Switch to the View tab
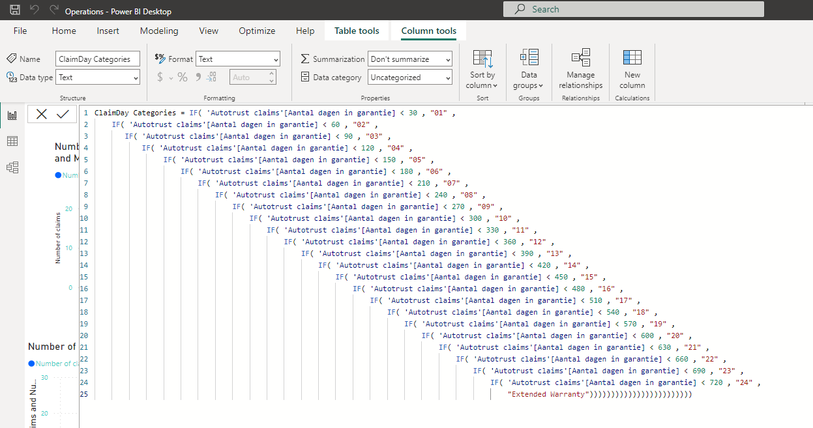The image size is (813, 428). tap(209, 31)
